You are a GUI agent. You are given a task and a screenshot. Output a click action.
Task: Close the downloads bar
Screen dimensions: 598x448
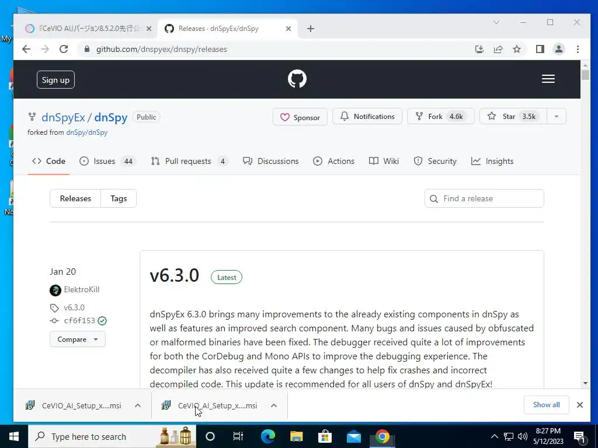[x=580, y=405]
